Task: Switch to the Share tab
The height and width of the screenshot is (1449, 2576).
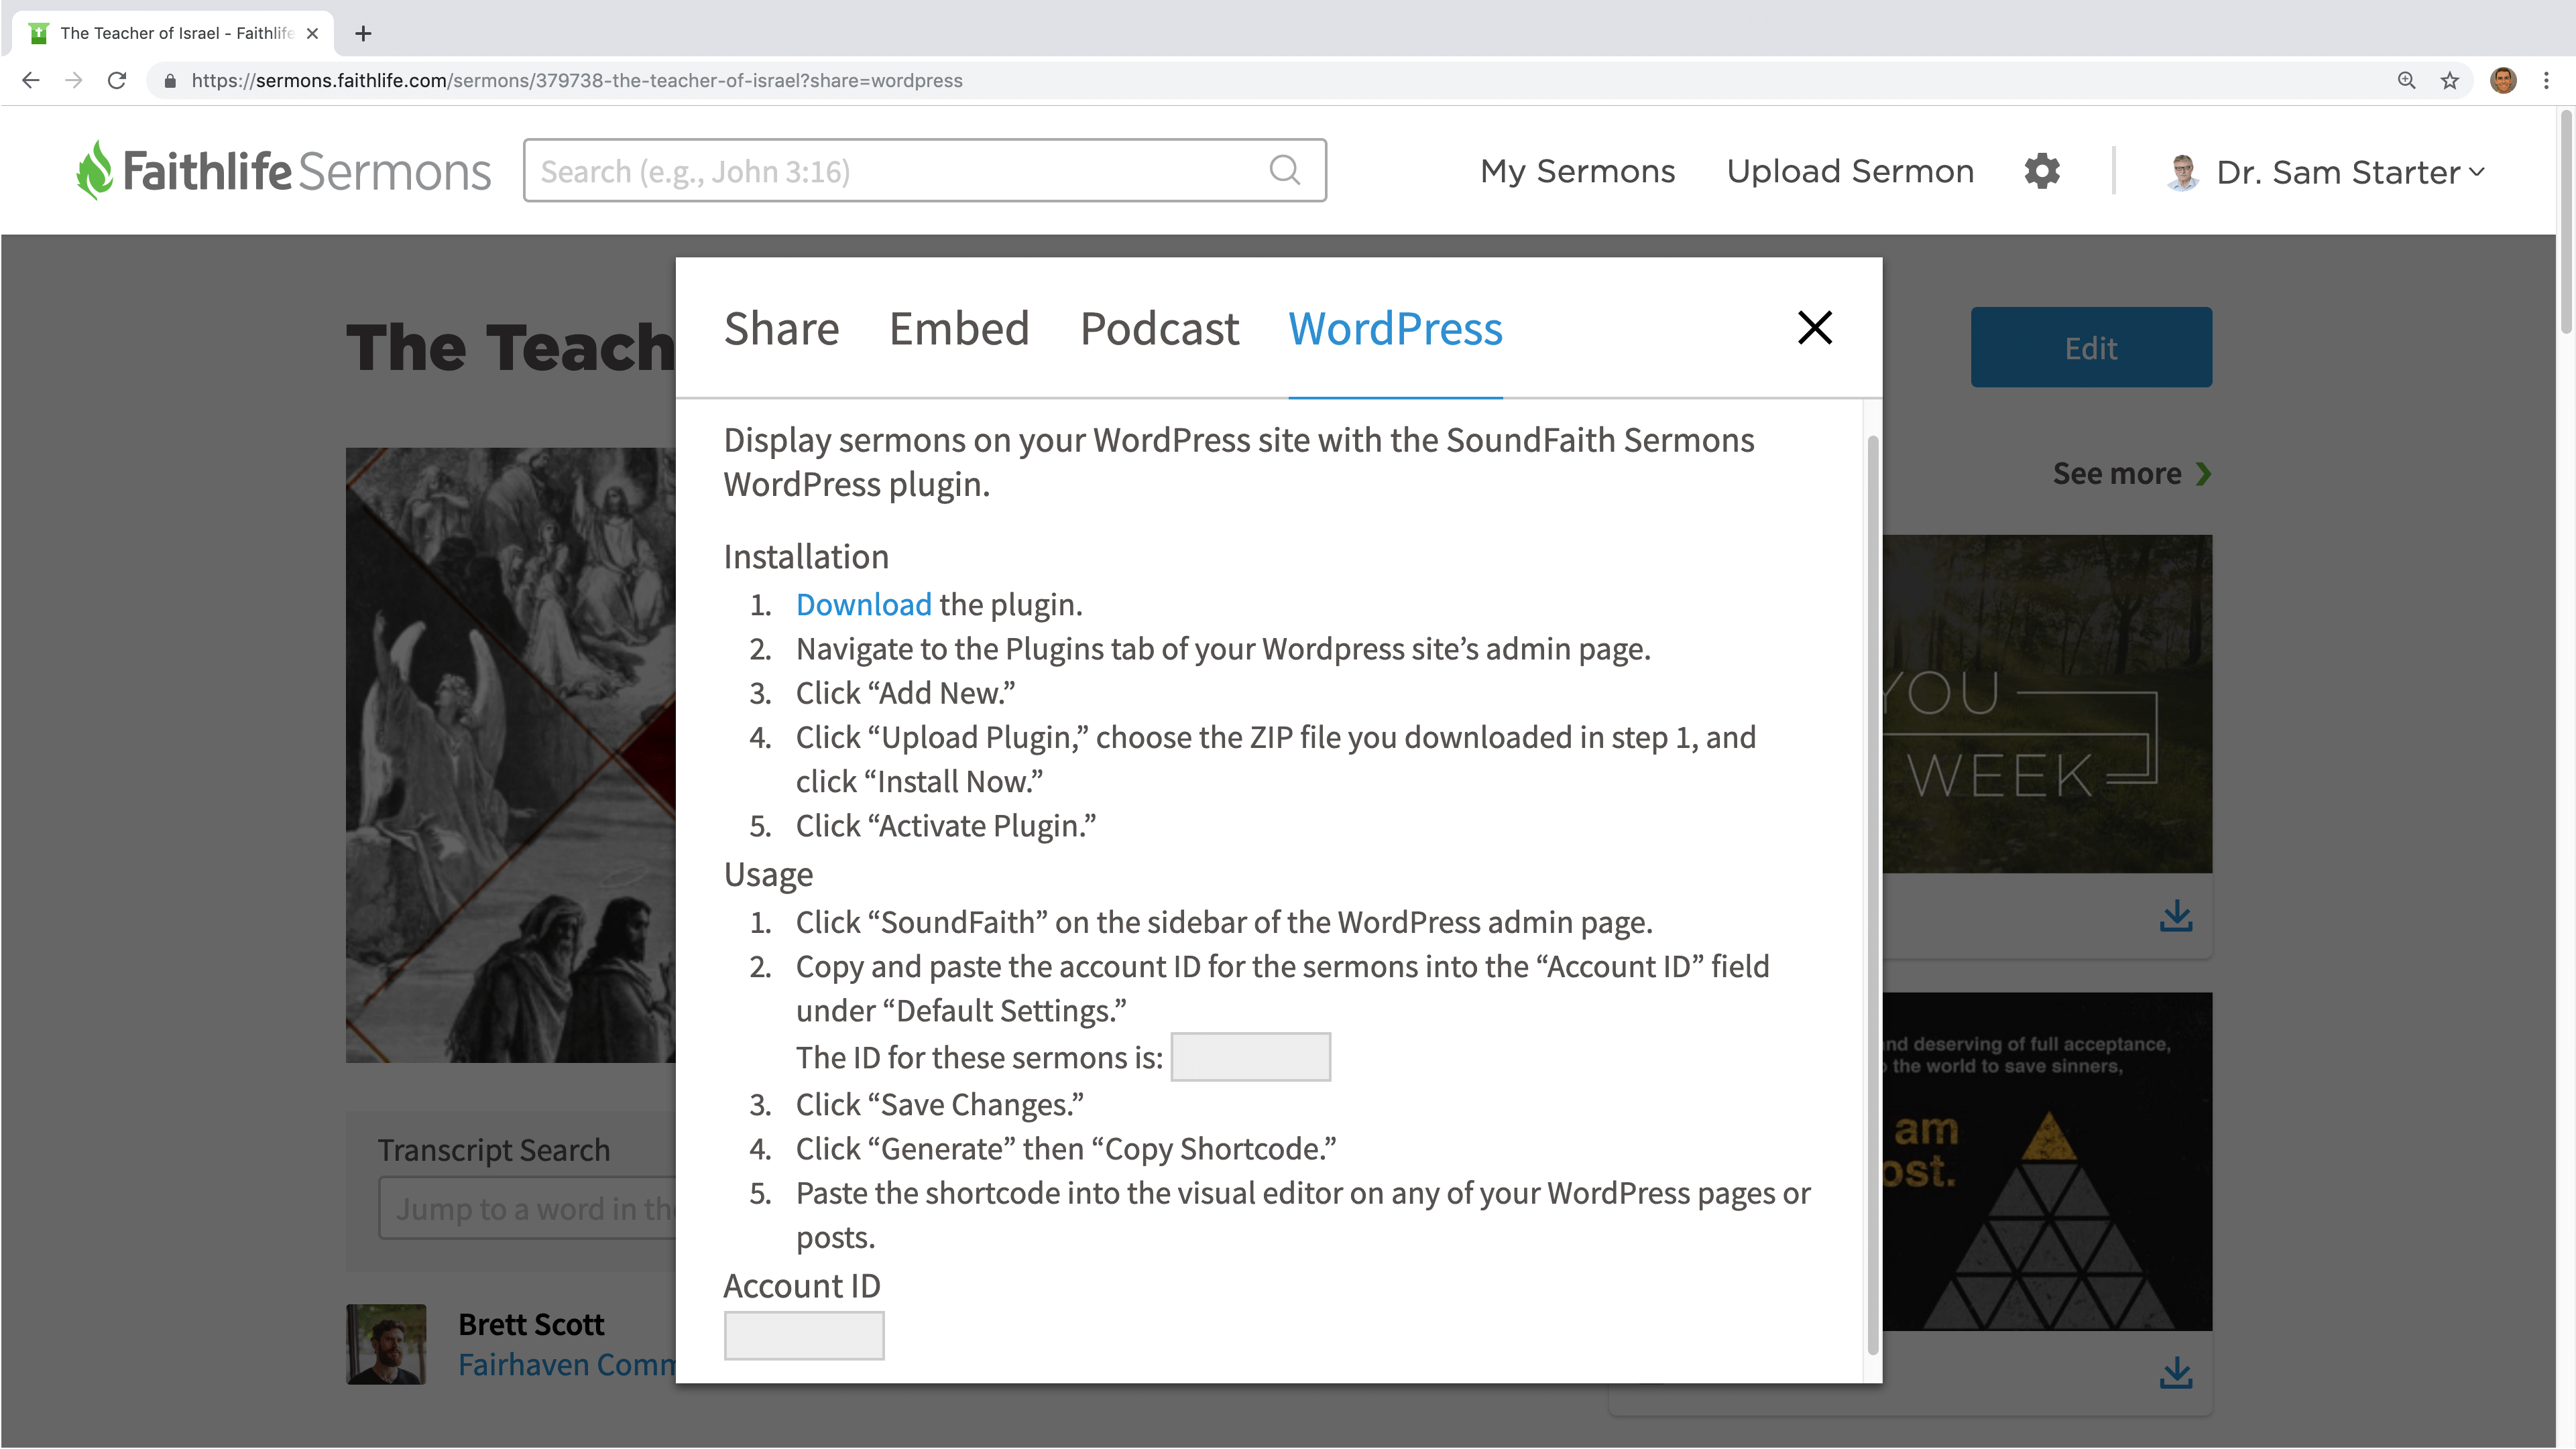Action: (781, 329)
